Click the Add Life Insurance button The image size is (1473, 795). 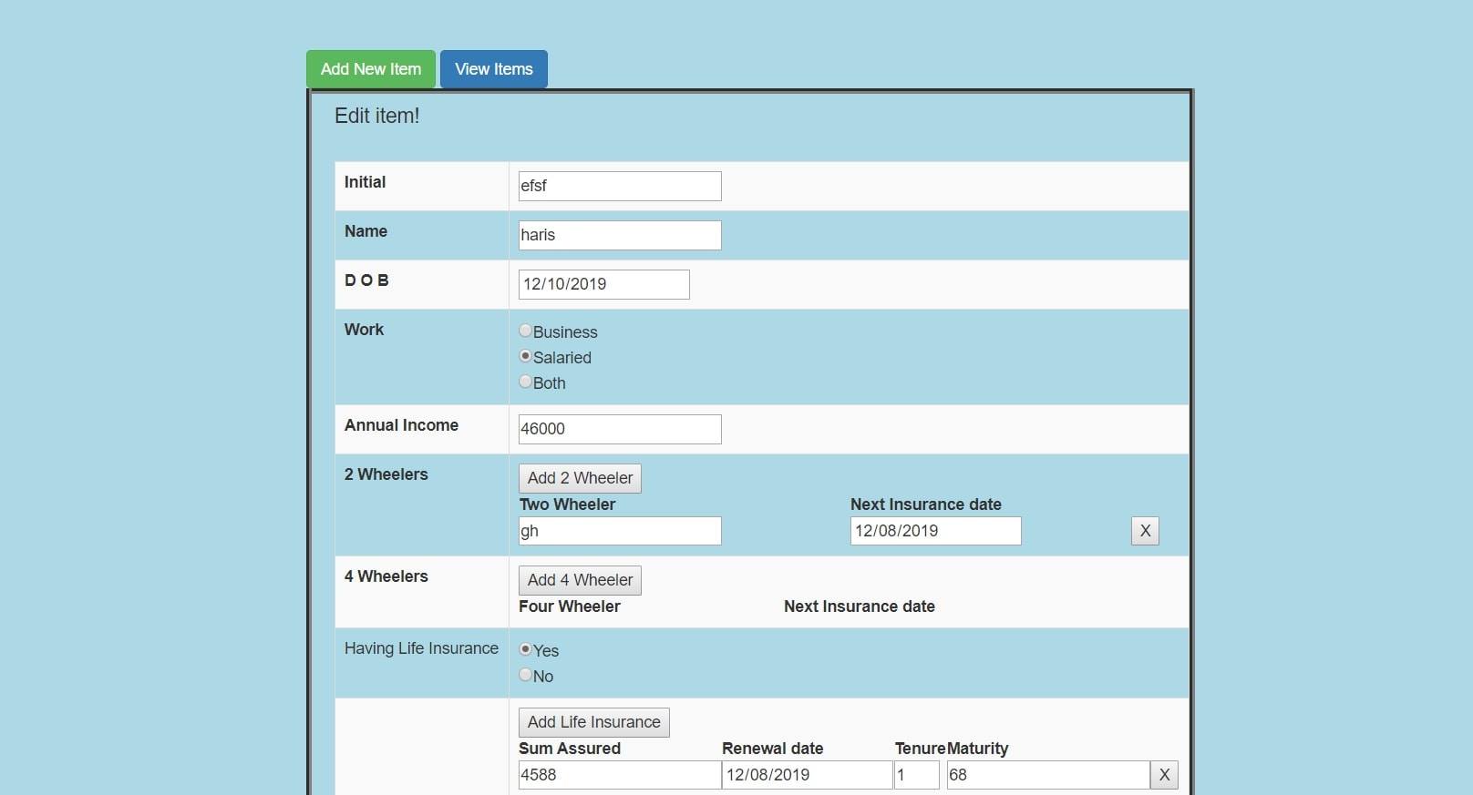593,722
